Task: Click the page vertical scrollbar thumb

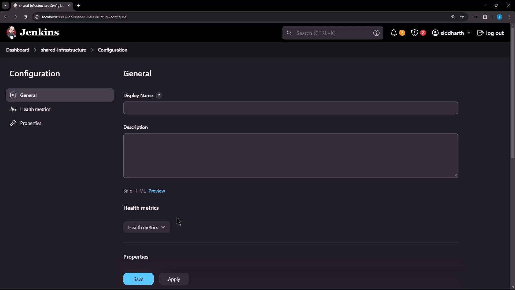Action: click(513, 93)
